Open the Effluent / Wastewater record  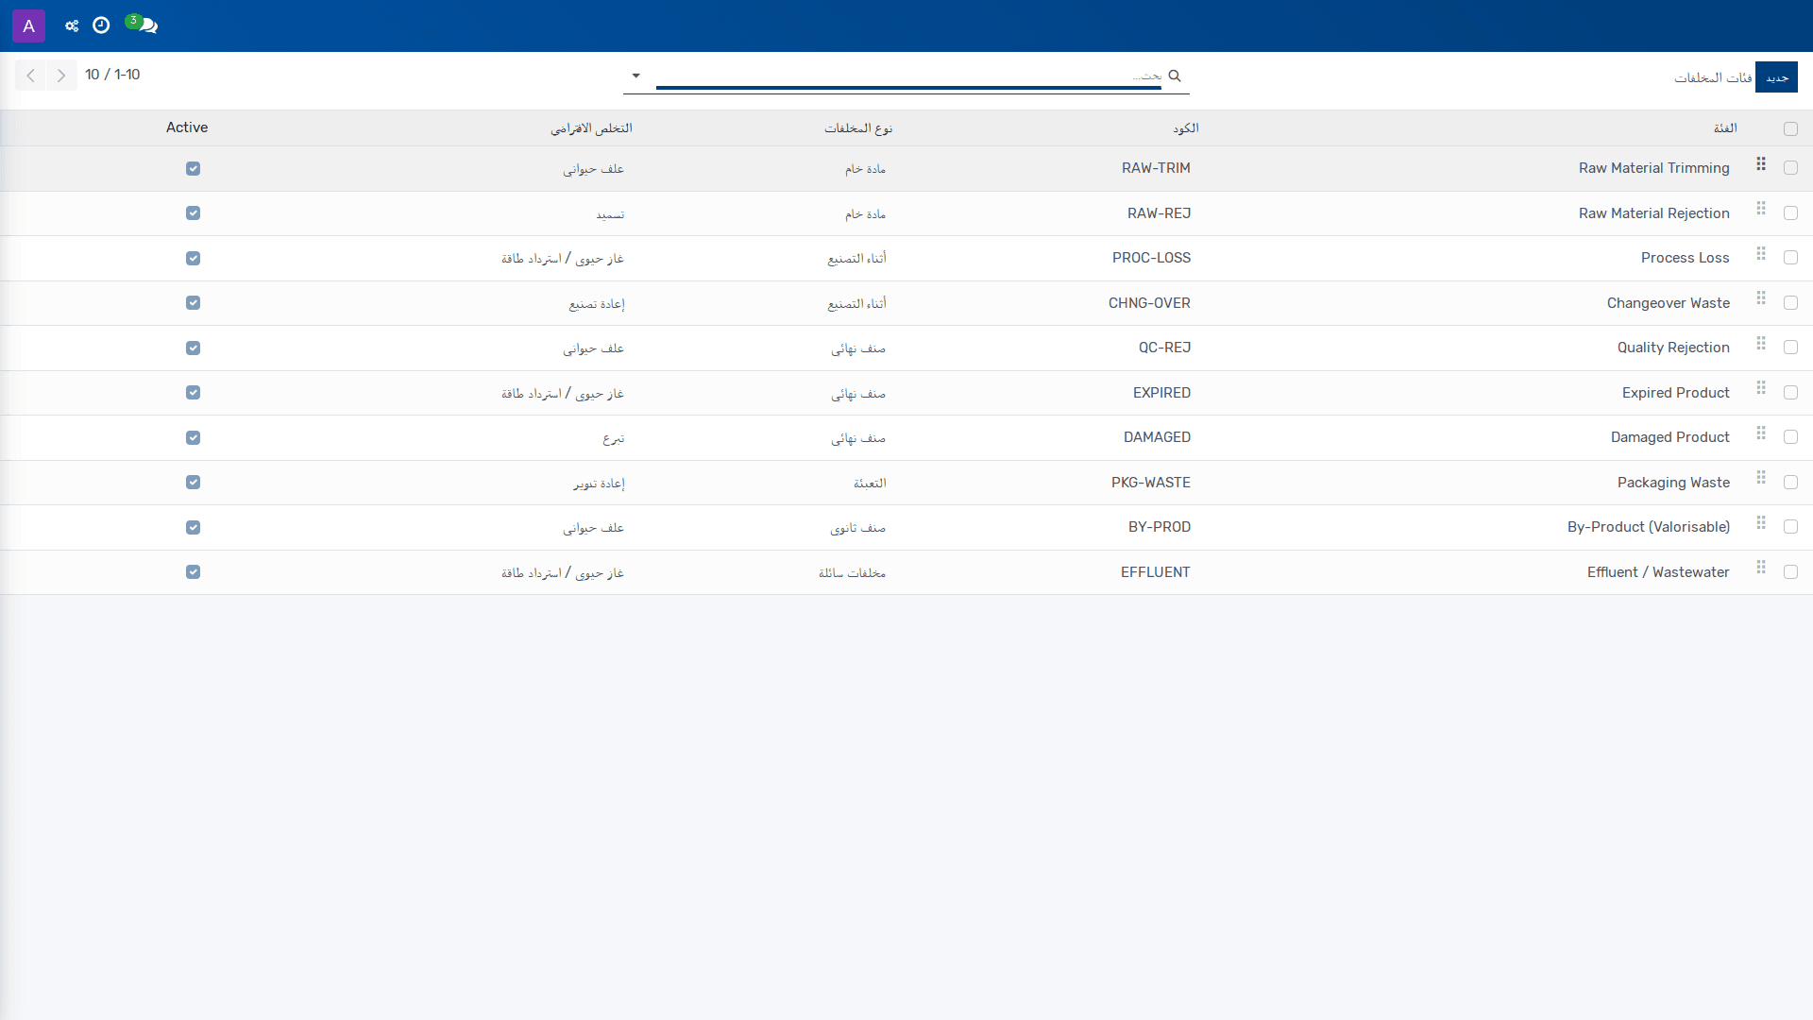1658,572
